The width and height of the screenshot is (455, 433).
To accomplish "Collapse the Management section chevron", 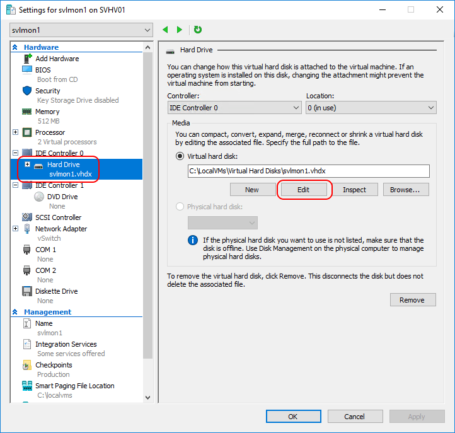I will coord(15,312).
